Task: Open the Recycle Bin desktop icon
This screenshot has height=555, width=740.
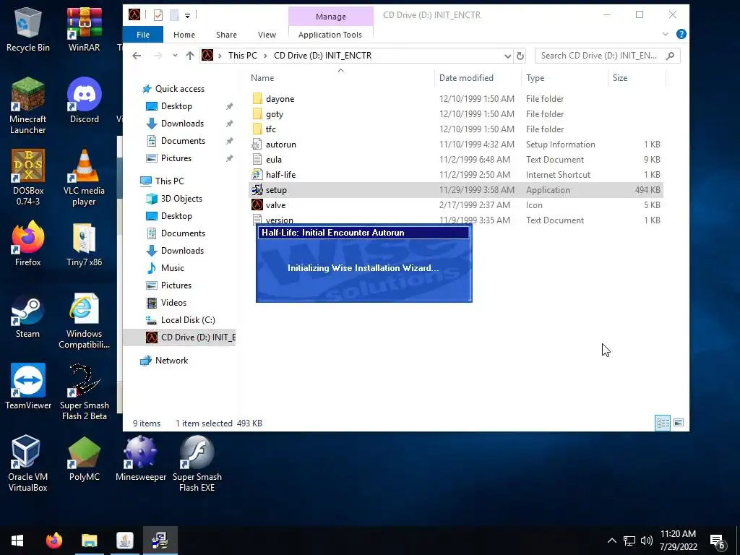Action: pyautogui.click(x=28, y=29)
